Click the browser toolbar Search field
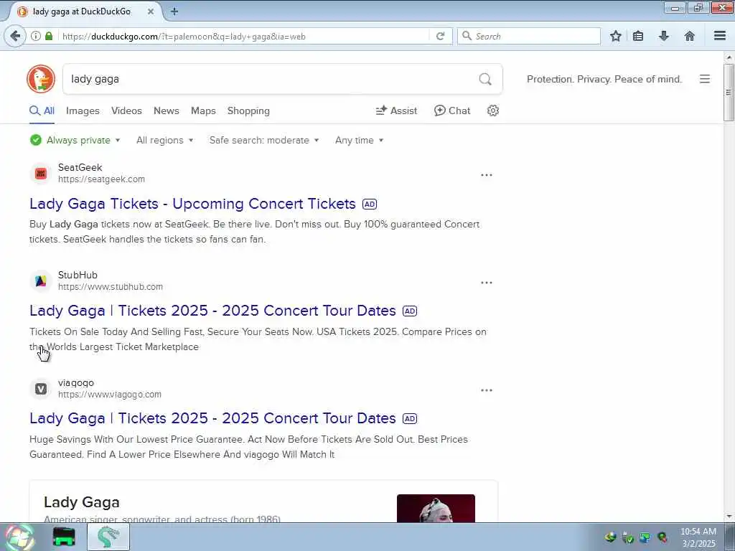Screen dimensions: 735x551 [x=529, y=36]
